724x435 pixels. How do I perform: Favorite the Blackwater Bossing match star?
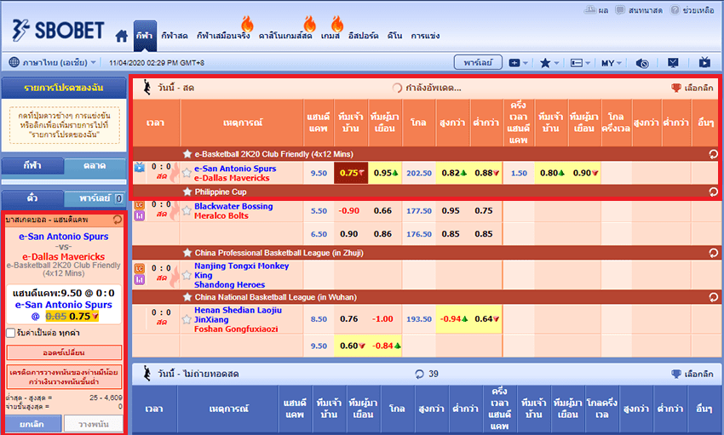click(x=187, y=211)
